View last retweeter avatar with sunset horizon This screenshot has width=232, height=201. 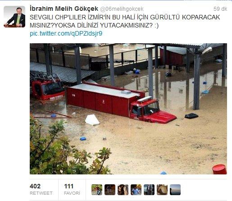pyautogui.click(x=175, y=190)
